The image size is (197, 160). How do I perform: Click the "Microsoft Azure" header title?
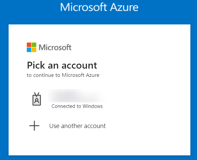click(99, 7)
